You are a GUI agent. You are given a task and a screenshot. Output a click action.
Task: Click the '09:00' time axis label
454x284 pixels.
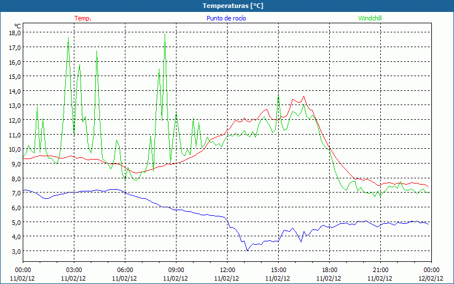tap(176, 270)
